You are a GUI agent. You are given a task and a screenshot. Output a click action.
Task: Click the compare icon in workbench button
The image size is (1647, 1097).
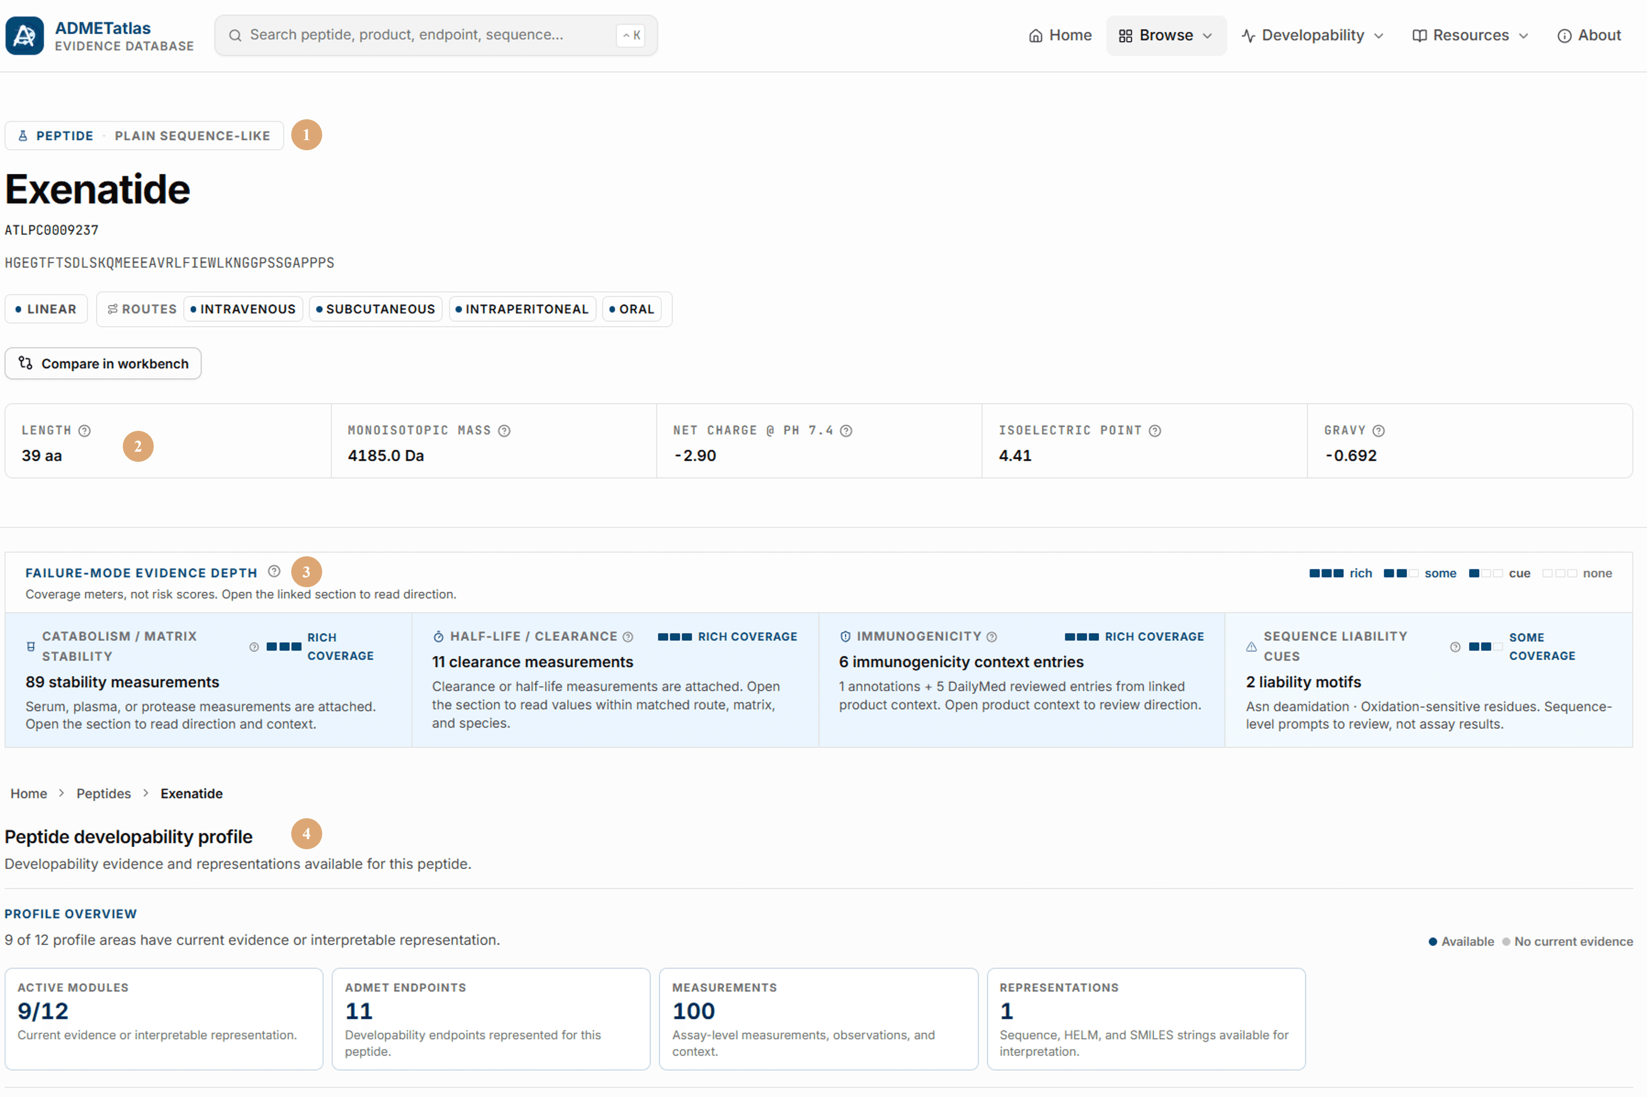coord(26,363)
